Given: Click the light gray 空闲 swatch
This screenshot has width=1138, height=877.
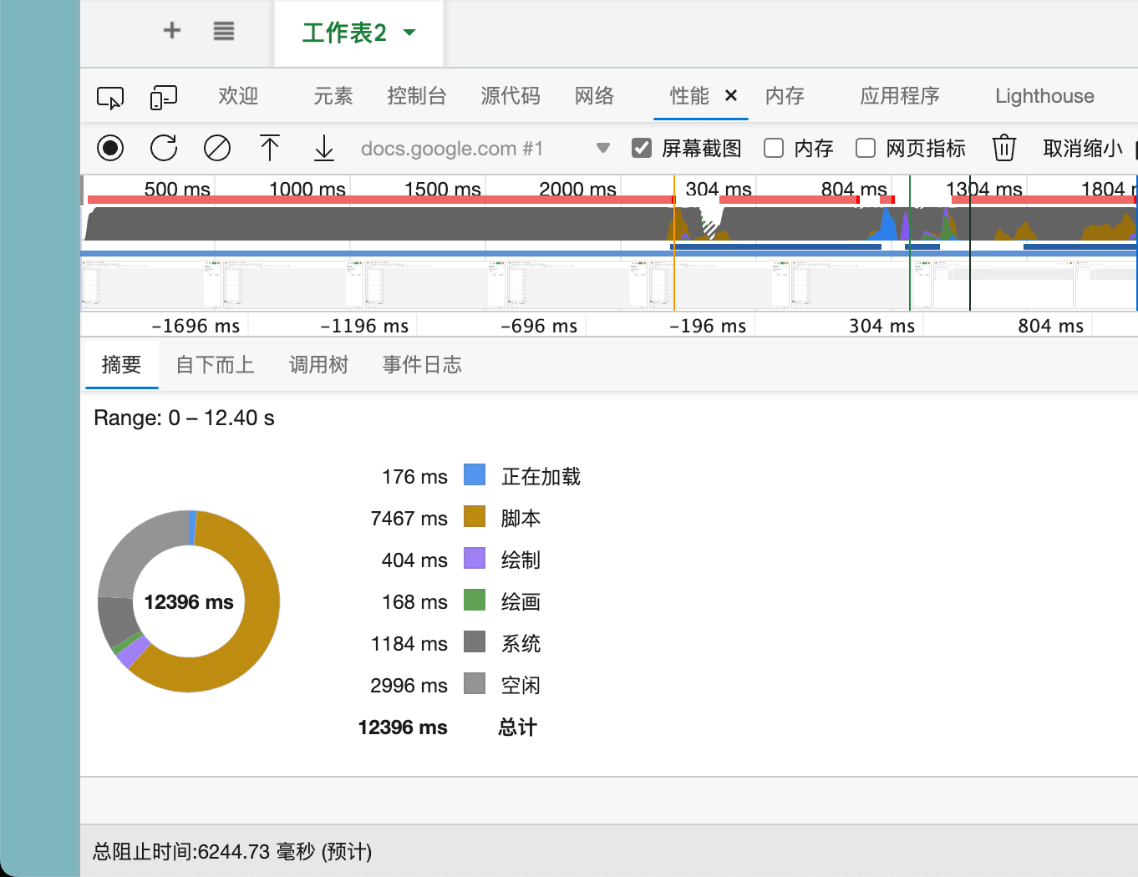Looking at the screenshot, I should (x=475, y=684).
